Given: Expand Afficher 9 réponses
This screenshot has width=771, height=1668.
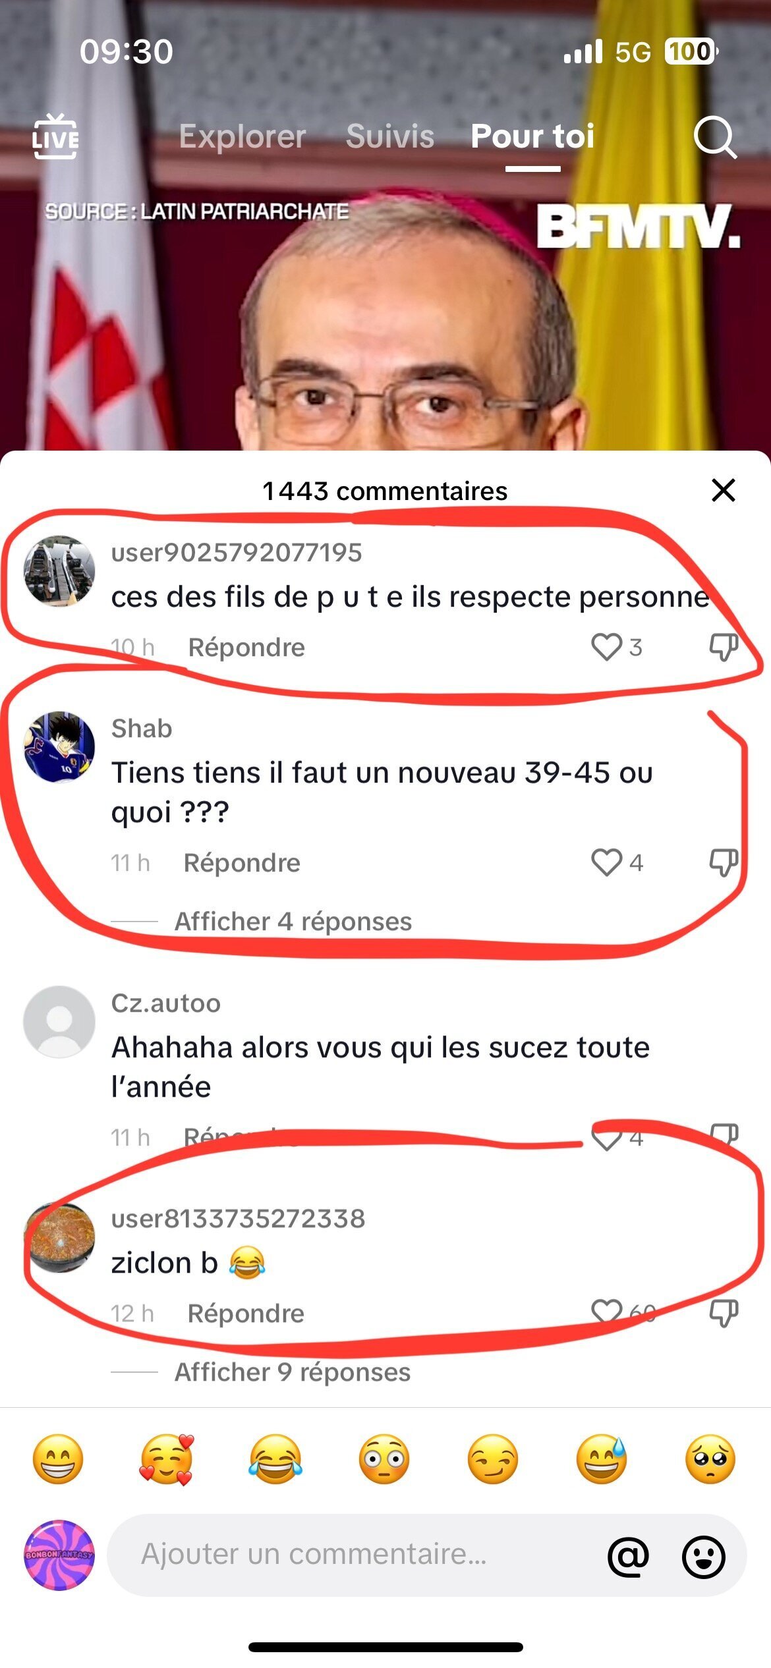Looking at the screenshot, I should (x=293, y=1372).
